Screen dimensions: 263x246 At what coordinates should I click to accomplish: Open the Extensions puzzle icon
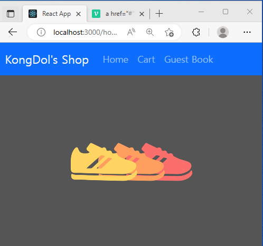point(196,32)
